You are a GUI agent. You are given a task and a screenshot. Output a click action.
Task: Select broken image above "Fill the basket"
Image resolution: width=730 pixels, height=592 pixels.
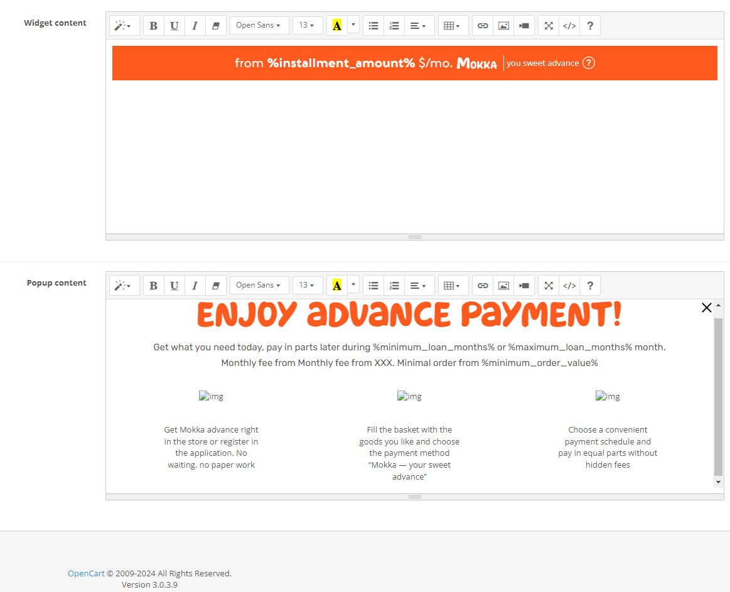point(409,396)
